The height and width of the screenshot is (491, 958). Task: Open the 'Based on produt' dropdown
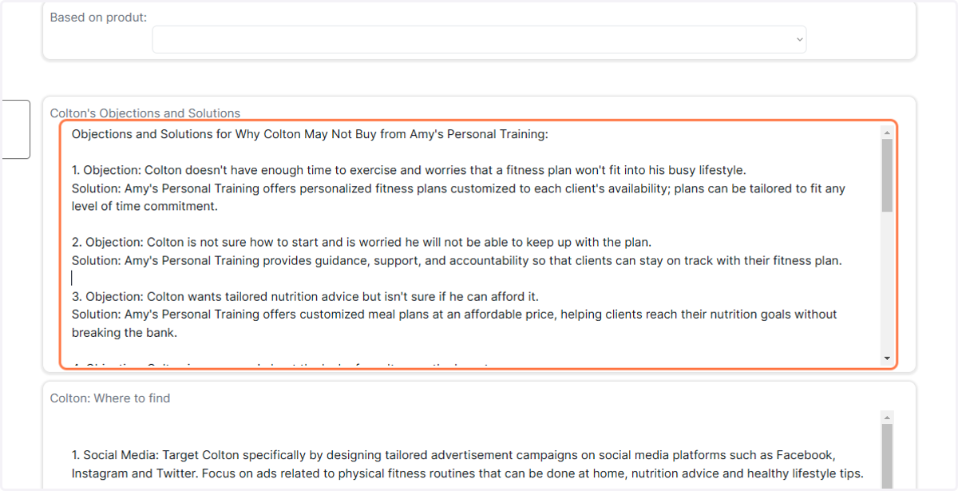coord(479,39)
